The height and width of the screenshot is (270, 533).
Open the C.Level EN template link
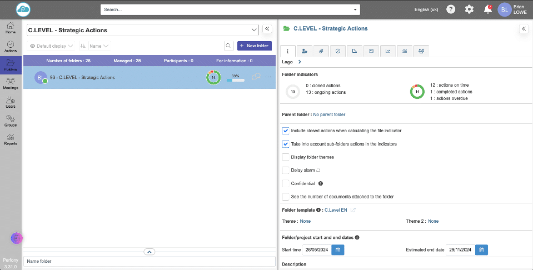(336, 210)
